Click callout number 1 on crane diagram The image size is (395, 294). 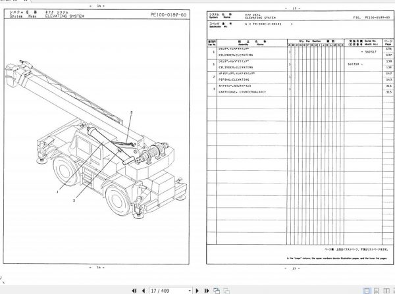pos(58,192)
